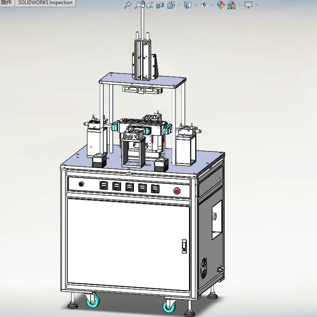Expand the View Settings dropdown arrow

[x=256, y=5]
